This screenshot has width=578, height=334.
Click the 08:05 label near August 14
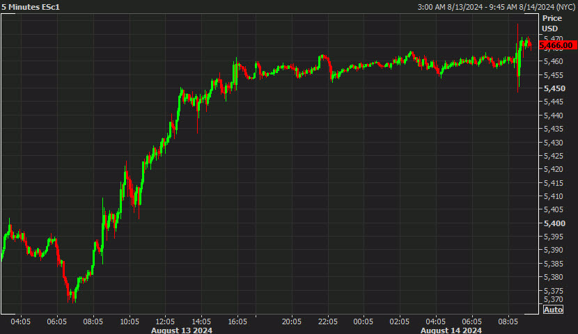click(x=508, y=322)
